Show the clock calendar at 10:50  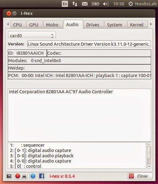coord(119,4)
